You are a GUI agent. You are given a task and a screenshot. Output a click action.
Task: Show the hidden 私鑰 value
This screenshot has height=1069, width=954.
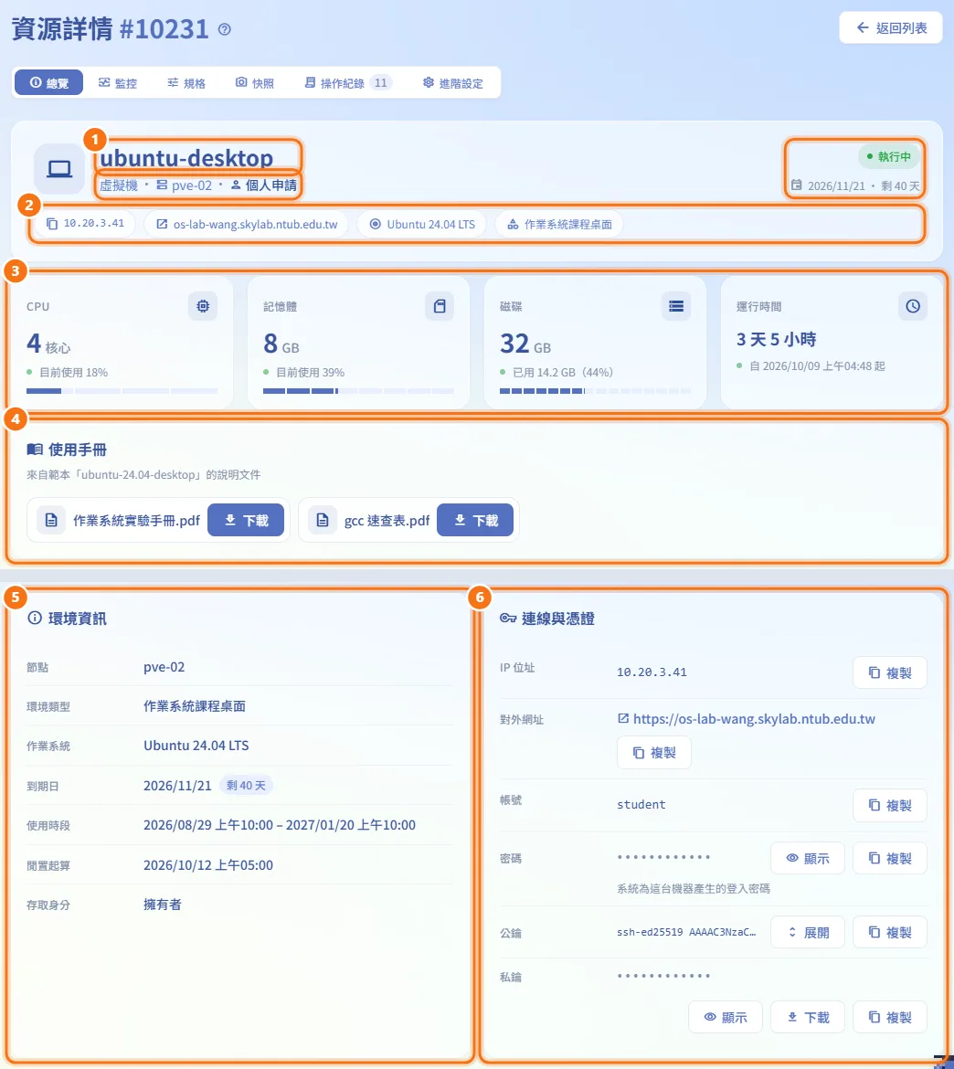point(726,1017)
